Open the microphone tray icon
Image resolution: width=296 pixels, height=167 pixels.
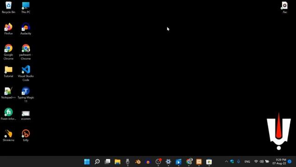point(239,161)
